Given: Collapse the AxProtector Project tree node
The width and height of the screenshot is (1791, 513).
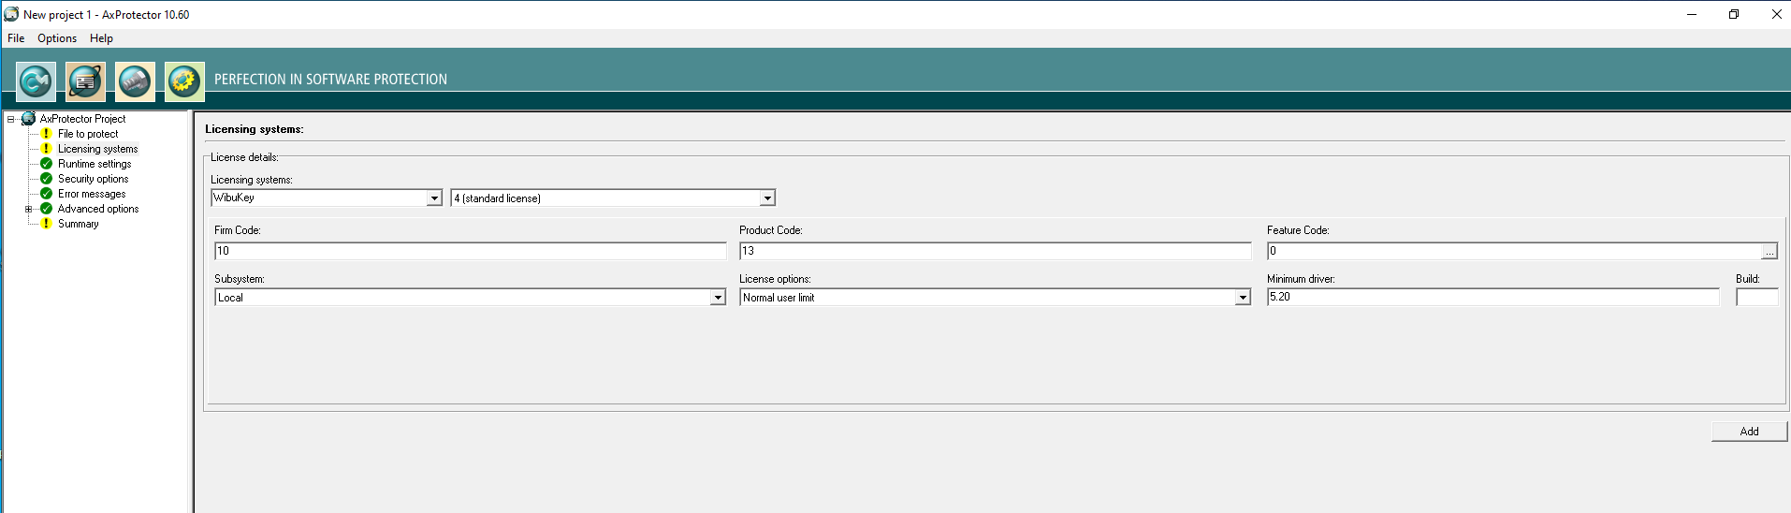Looking at the screenshot, I should [x=10, y=119].
